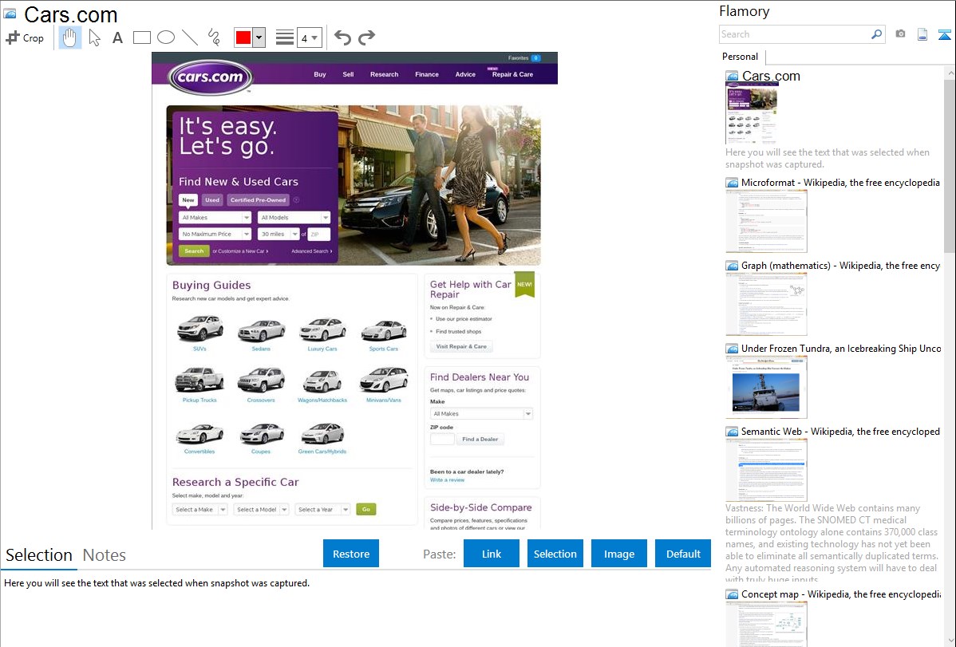This screenshot has height=647, width=956.
Task: Select the Concept map Wikipedia entry title
Action: pyautogui.click(x=841, y=594)
